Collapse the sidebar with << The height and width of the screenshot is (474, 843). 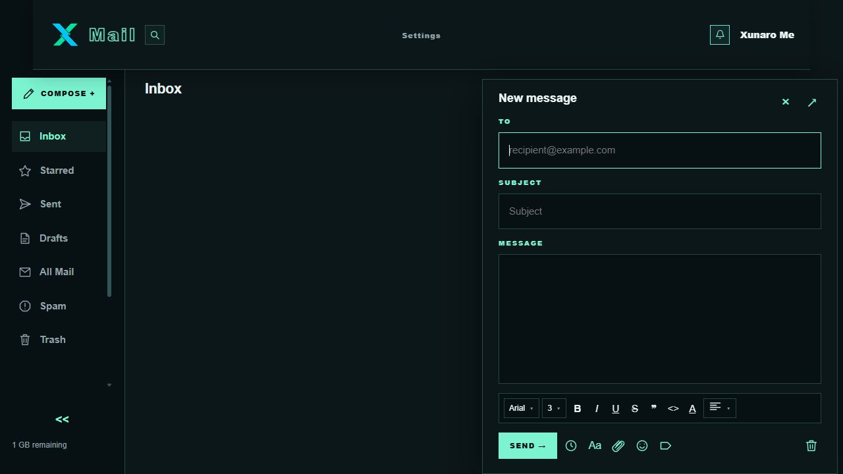pyautogui.click(x=62, y=419)
